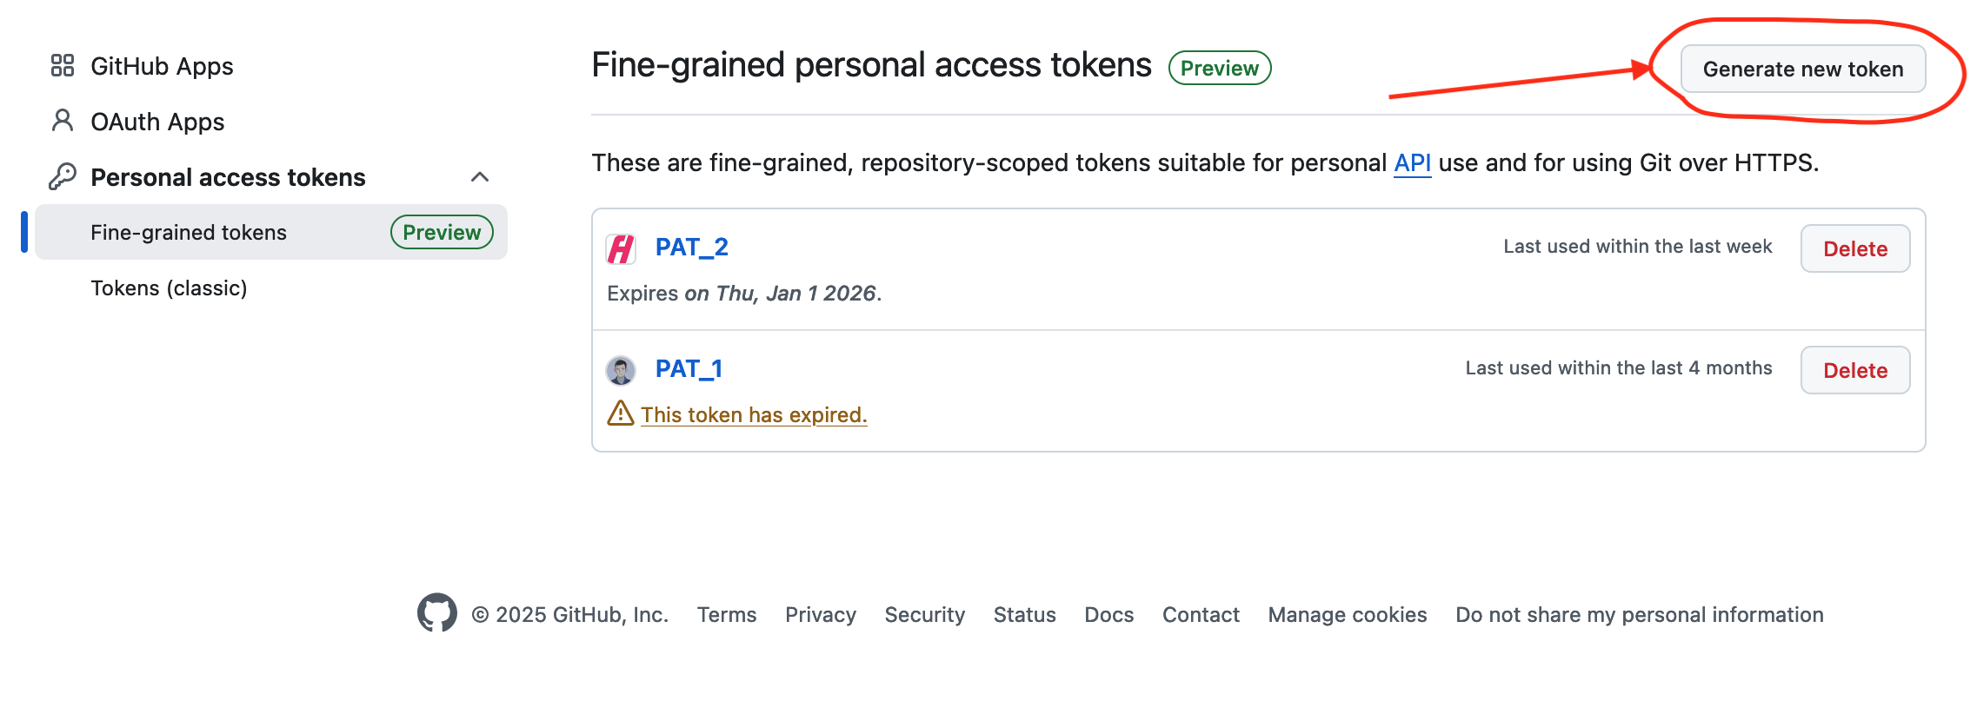The image size is (1977, 714).
Task: Delete the PAT_1 token
Action: (x=1854, y=371)
